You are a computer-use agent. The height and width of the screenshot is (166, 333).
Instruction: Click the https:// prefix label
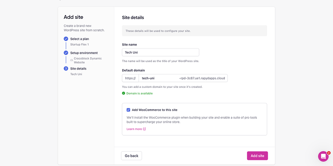click(x=130, y=78)
